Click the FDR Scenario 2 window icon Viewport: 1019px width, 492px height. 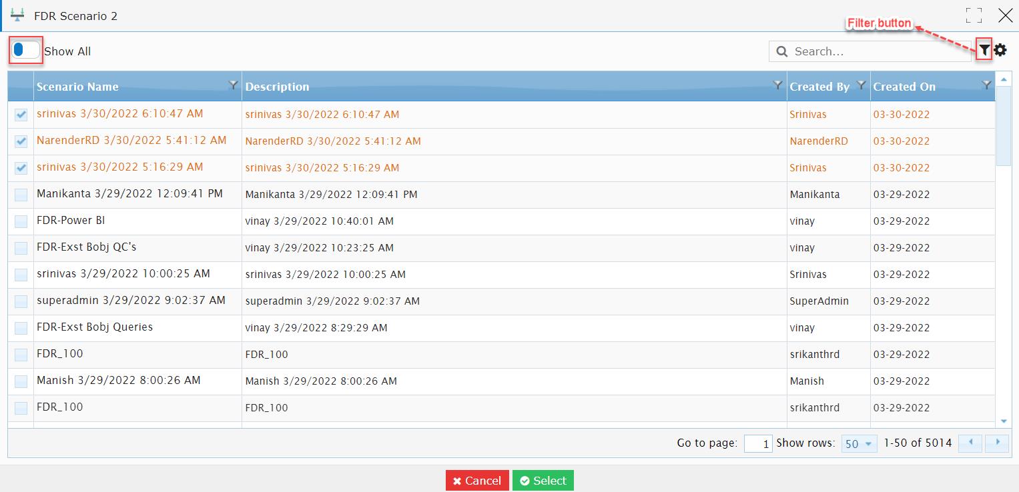click(18, 15)
